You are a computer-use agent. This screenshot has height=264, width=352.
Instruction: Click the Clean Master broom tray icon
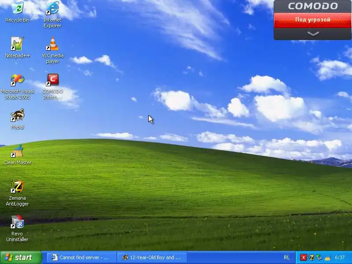(x=327, y=257)
